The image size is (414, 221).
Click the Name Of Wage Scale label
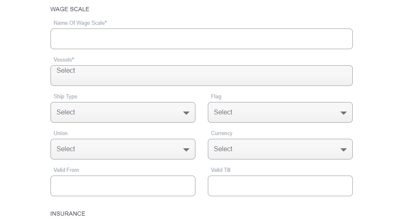coord(80,23)
